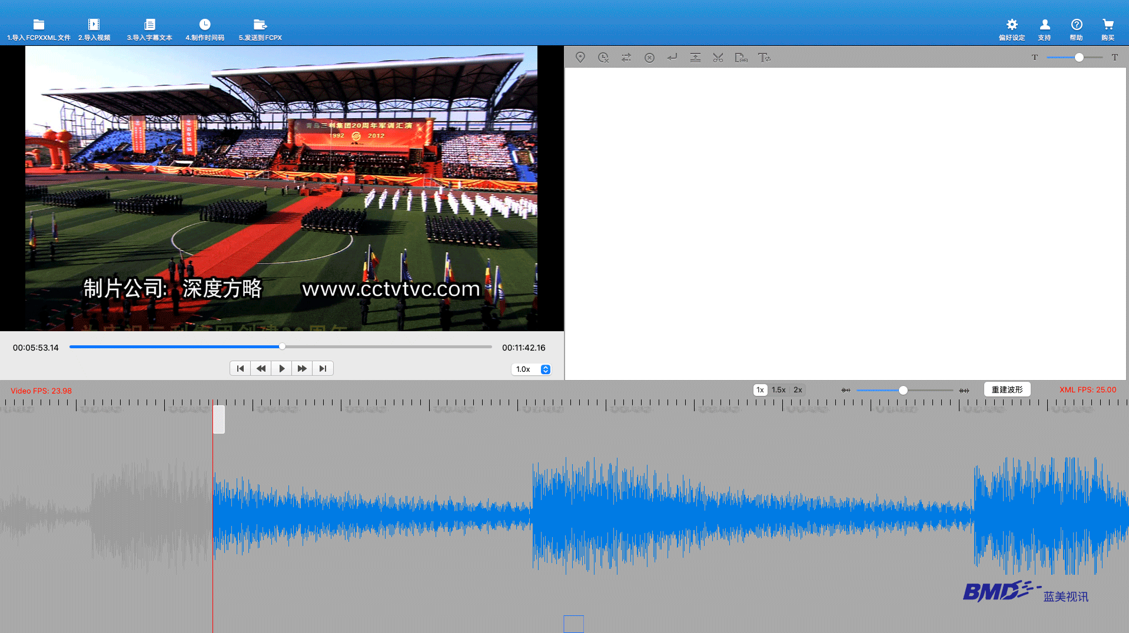Open 偏好设定 preferences gear

click(x=1011, y=29)
